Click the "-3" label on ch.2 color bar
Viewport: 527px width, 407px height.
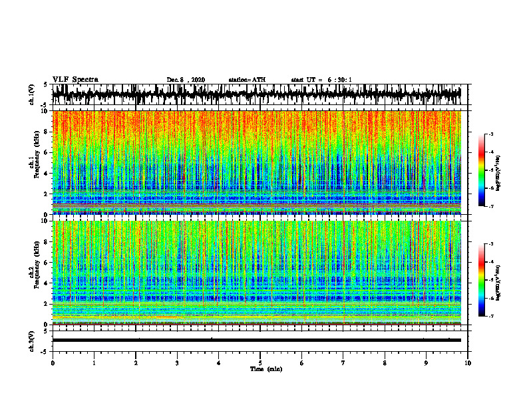point(490,244)
